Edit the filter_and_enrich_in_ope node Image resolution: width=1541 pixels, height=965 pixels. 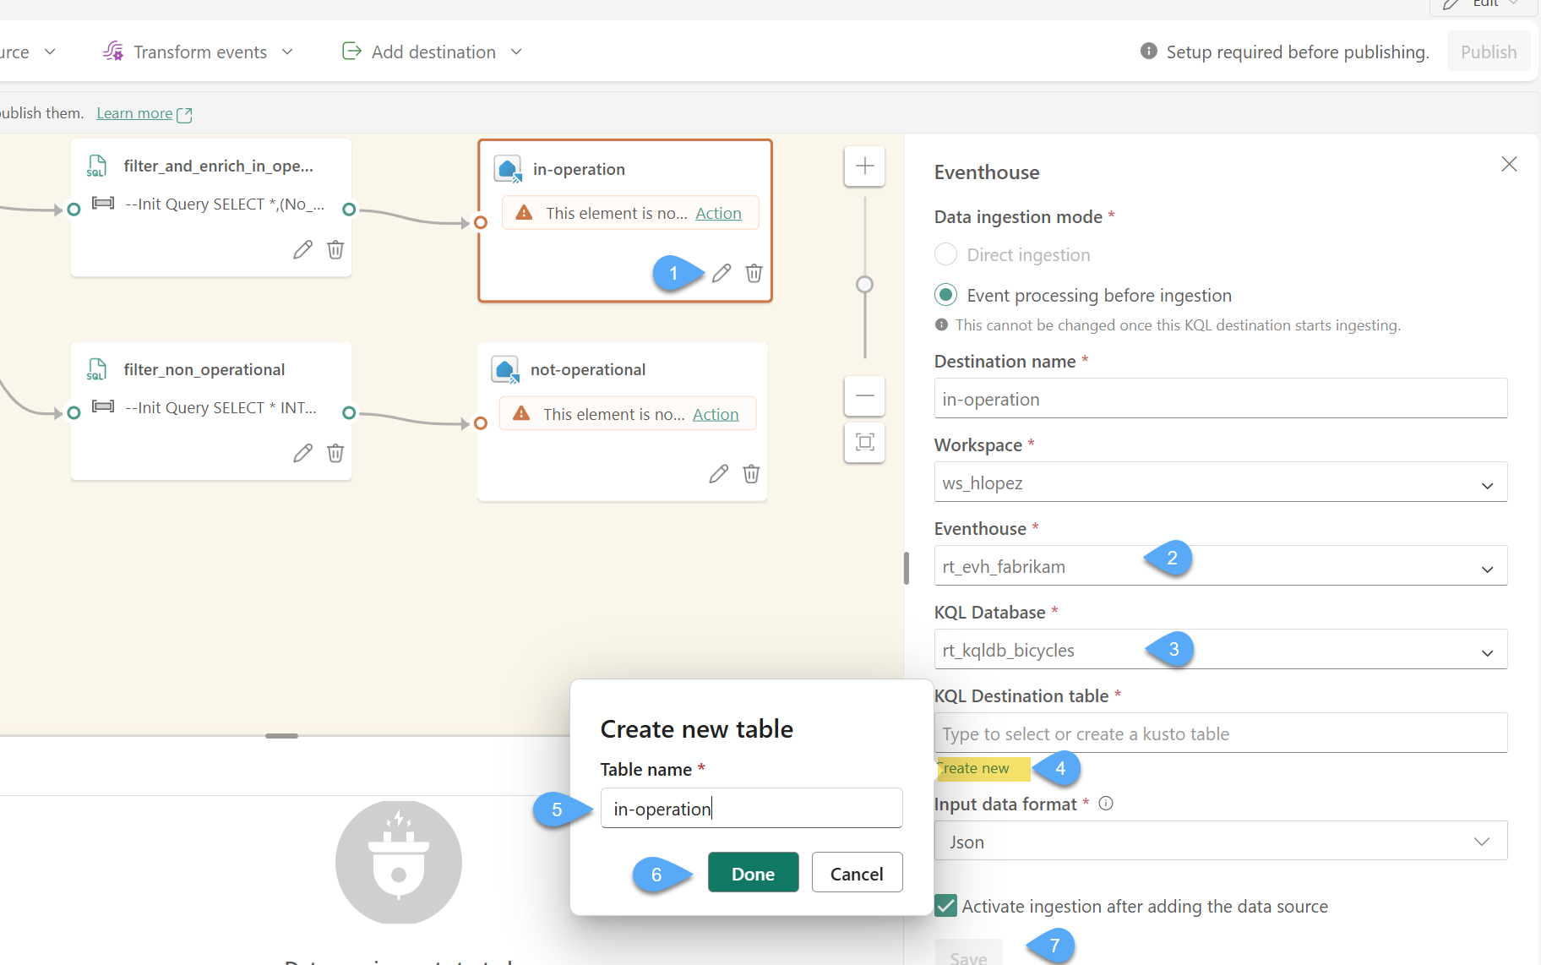click(302, 250)
